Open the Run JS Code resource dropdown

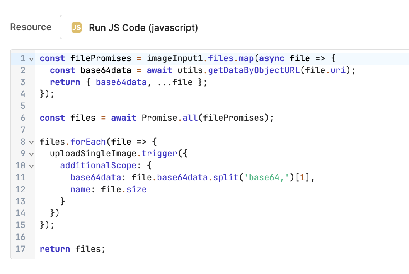point(232,27)
